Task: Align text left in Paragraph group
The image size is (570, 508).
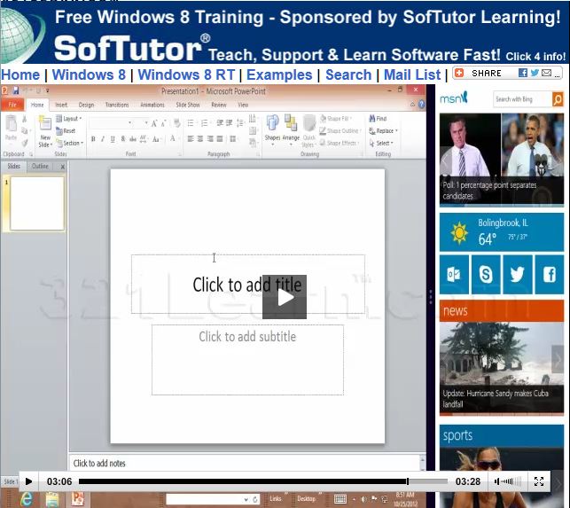Action: click(191, 139)
